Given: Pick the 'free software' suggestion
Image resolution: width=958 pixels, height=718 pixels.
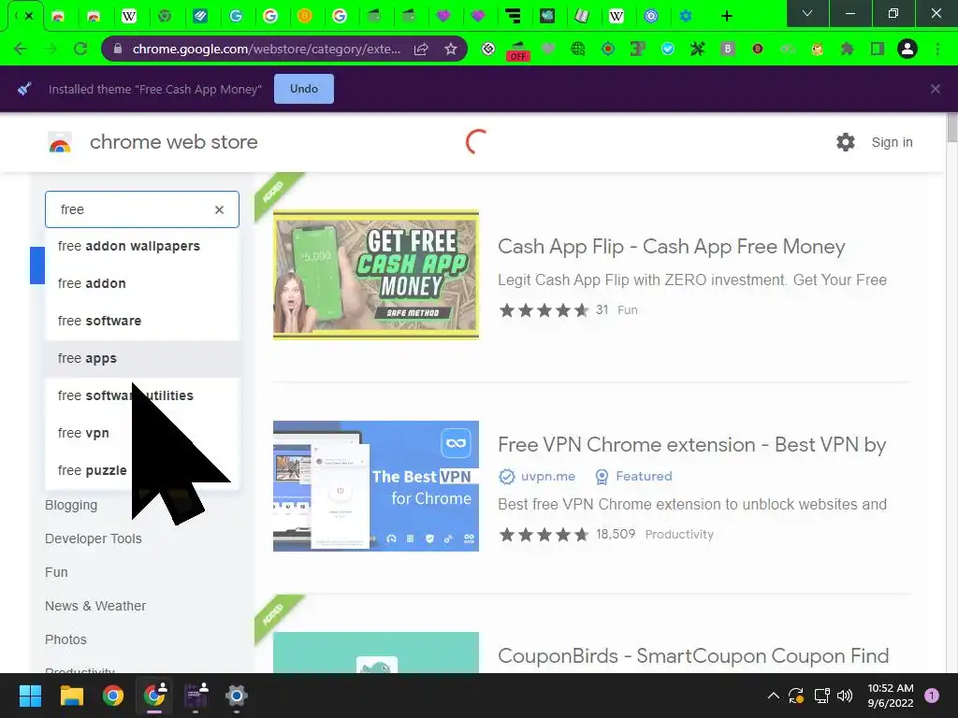Looking at the screenshot, I should click(142, 321).
